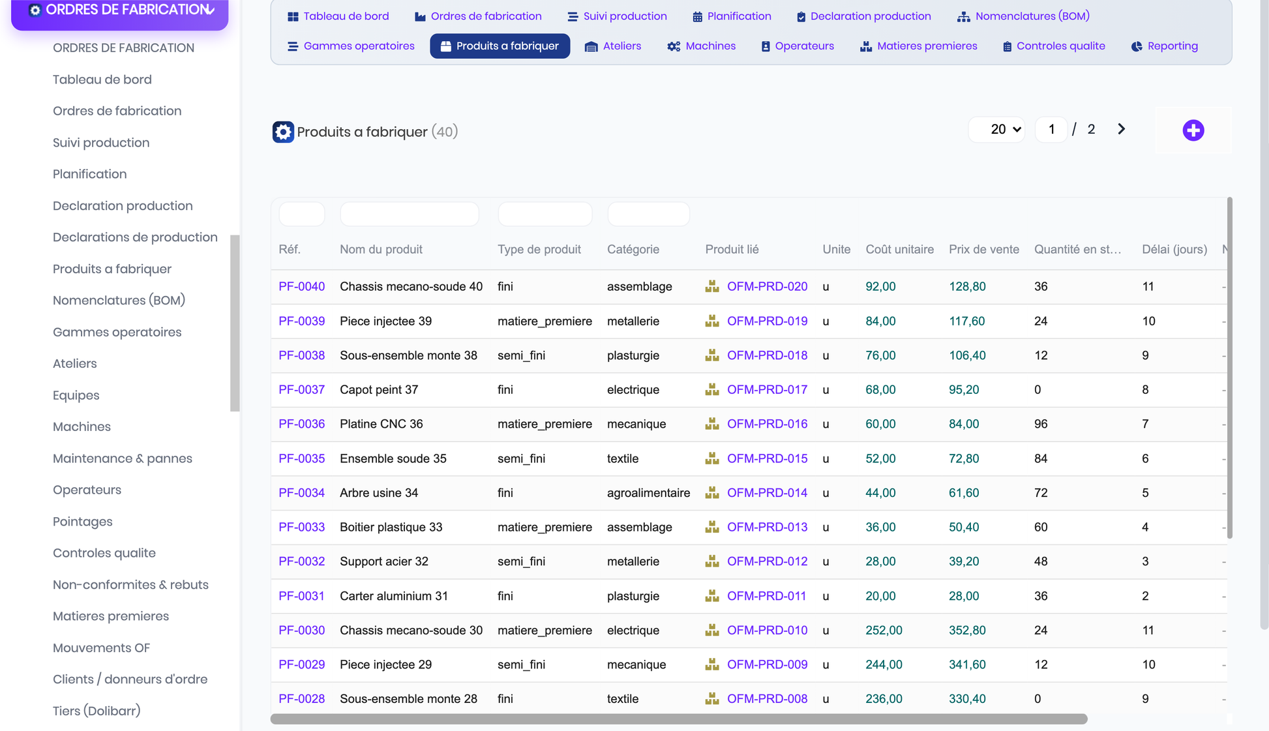Viewport: 1269px width, 731px height.
Task: Open Nomenclatures (BOM) from top navigation
Action: (x=1023, y=16)
